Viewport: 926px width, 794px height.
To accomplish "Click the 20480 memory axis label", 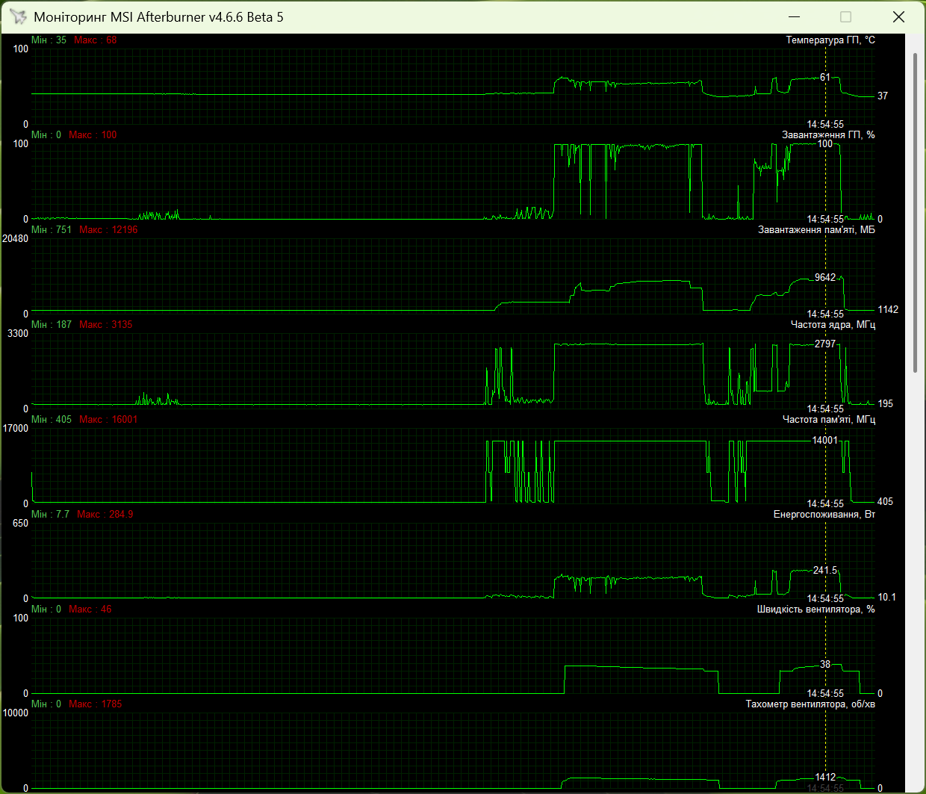I will pyautogui.click(x=16, y=239).
